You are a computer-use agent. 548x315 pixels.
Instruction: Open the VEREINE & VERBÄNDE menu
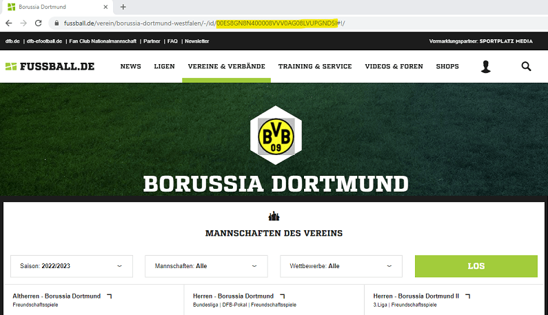click(x=227, y=66)
